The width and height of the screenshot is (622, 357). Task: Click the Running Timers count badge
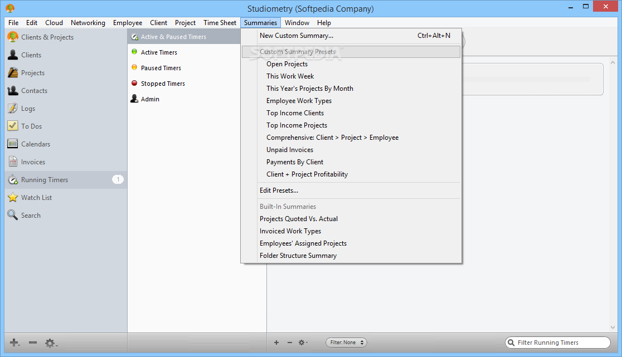pos(118,179)
